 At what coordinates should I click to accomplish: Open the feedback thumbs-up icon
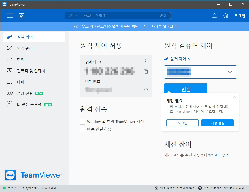coord(21,16)
